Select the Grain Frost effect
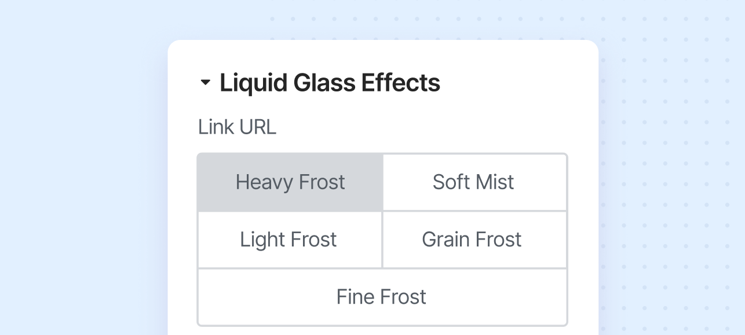 (472, 240)
